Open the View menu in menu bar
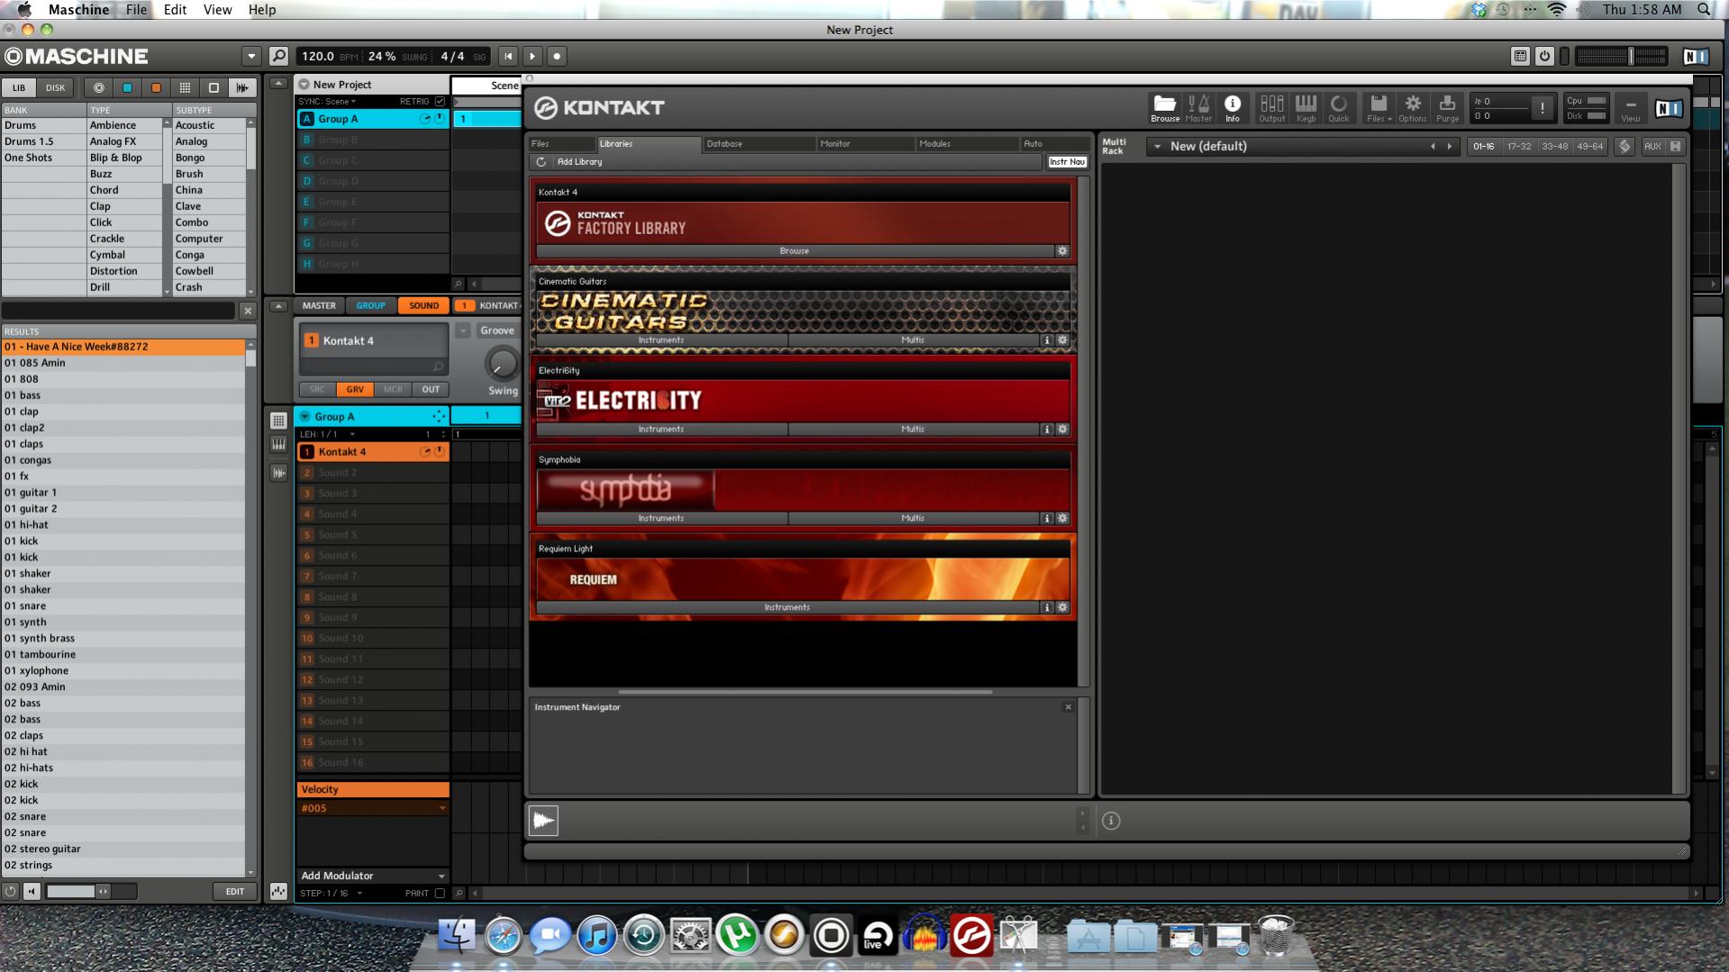 pos(217,10)
